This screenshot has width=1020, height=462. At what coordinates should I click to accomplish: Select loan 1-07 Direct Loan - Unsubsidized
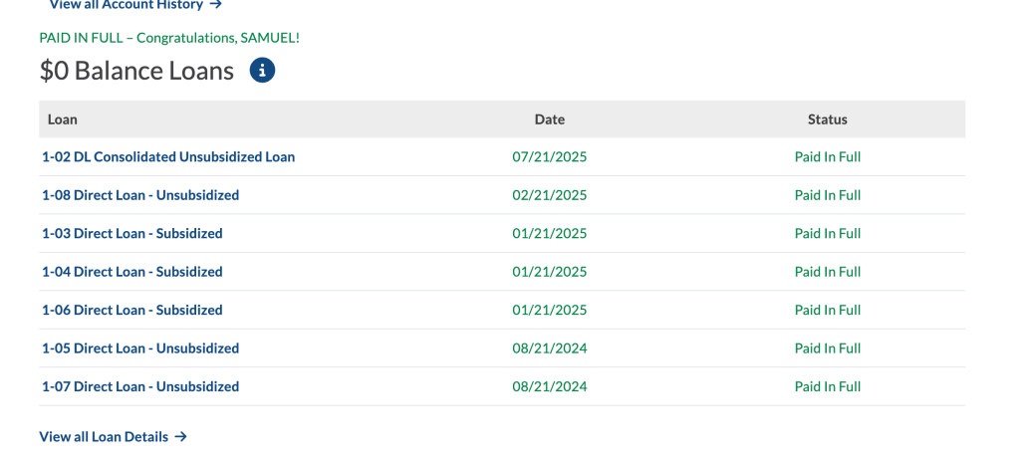[x=140, y=386]
